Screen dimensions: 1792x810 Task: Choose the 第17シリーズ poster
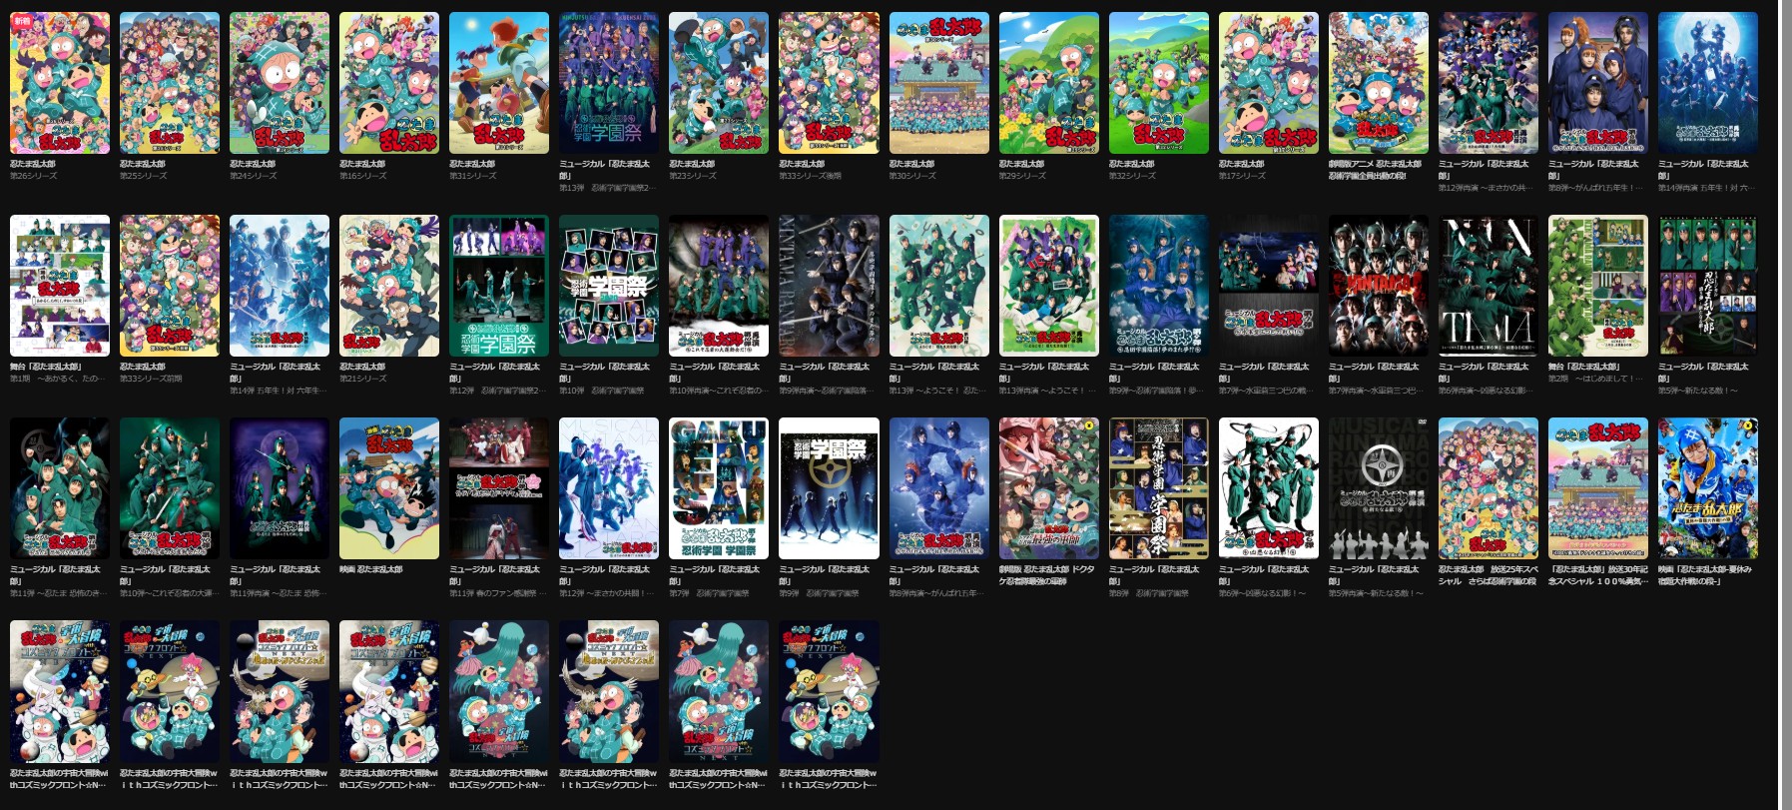tap(1269, 83)
